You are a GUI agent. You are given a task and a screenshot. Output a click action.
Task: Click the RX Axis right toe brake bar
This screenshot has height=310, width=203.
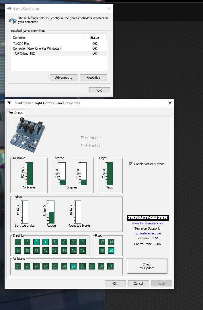78,212
